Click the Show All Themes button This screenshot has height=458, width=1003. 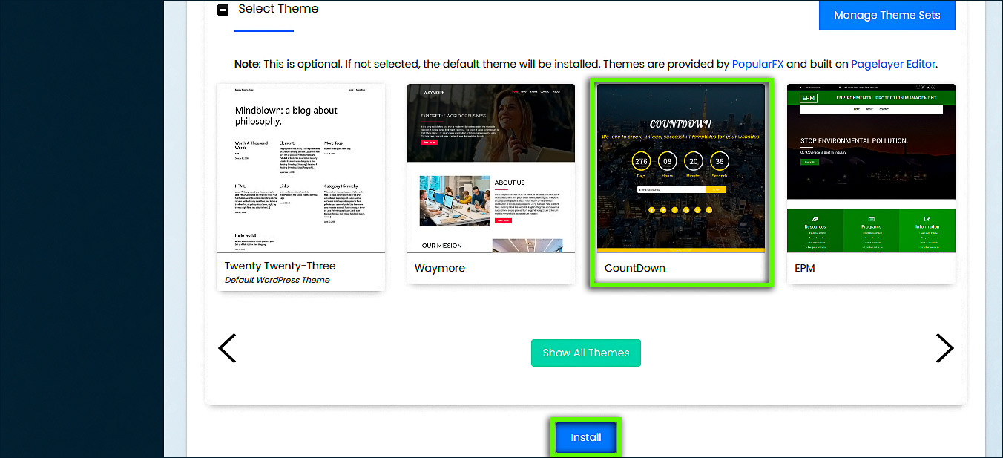(x=585, y=353)
